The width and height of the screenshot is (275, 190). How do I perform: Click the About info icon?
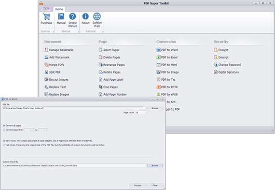coord(85,16)
